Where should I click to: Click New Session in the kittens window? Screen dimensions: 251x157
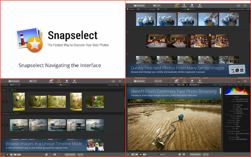point(139,5)
